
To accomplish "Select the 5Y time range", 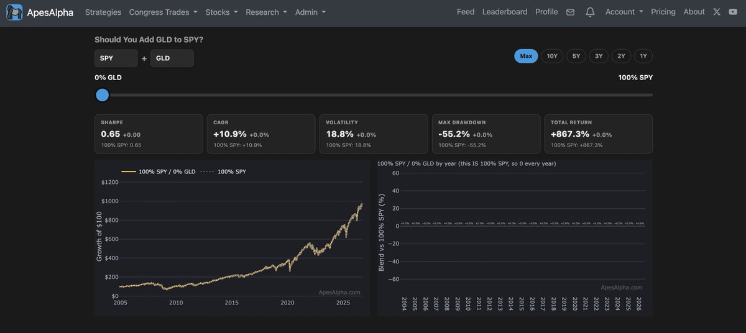I will tap(576, 56).
